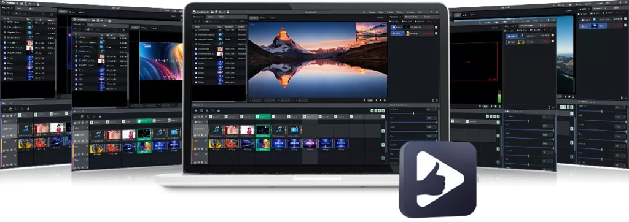Image resolution: width=629 pixels, height=222 pixels.
Task: Click the undo arrow icon in top toolbar
Action: (x=221, y=12)
